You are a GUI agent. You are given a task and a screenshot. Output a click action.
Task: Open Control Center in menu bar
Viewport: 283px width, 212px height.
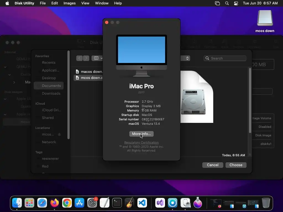pos(236,3)
